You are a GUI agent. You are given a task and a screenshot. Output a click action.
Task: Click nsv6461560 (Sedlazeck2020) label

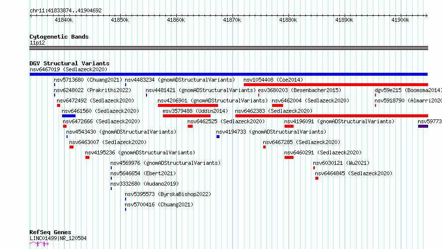(x=100, y=111)
